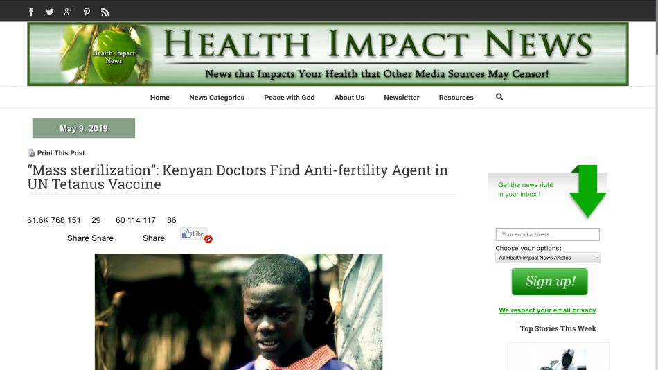Viewport: 658px width, 370px height.
Task: Click the red badge next to Like
Action: 208,239
